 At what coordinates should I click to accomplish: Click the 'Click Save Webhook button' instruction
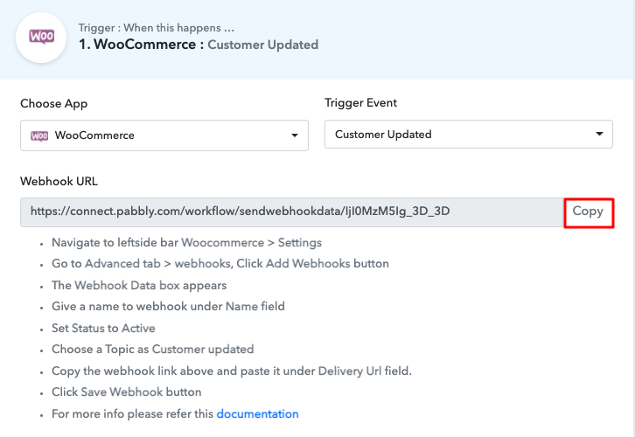click(126, 392)
